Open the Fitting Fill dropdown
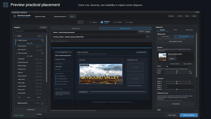Image resolution: width=211 pixels, height=119 pixels. 176,67
